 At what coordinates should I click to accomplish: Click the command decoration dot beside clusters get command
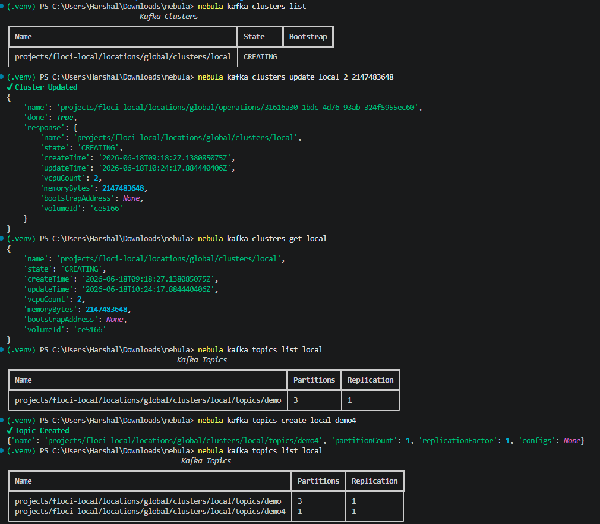click(x=2, y=238)
